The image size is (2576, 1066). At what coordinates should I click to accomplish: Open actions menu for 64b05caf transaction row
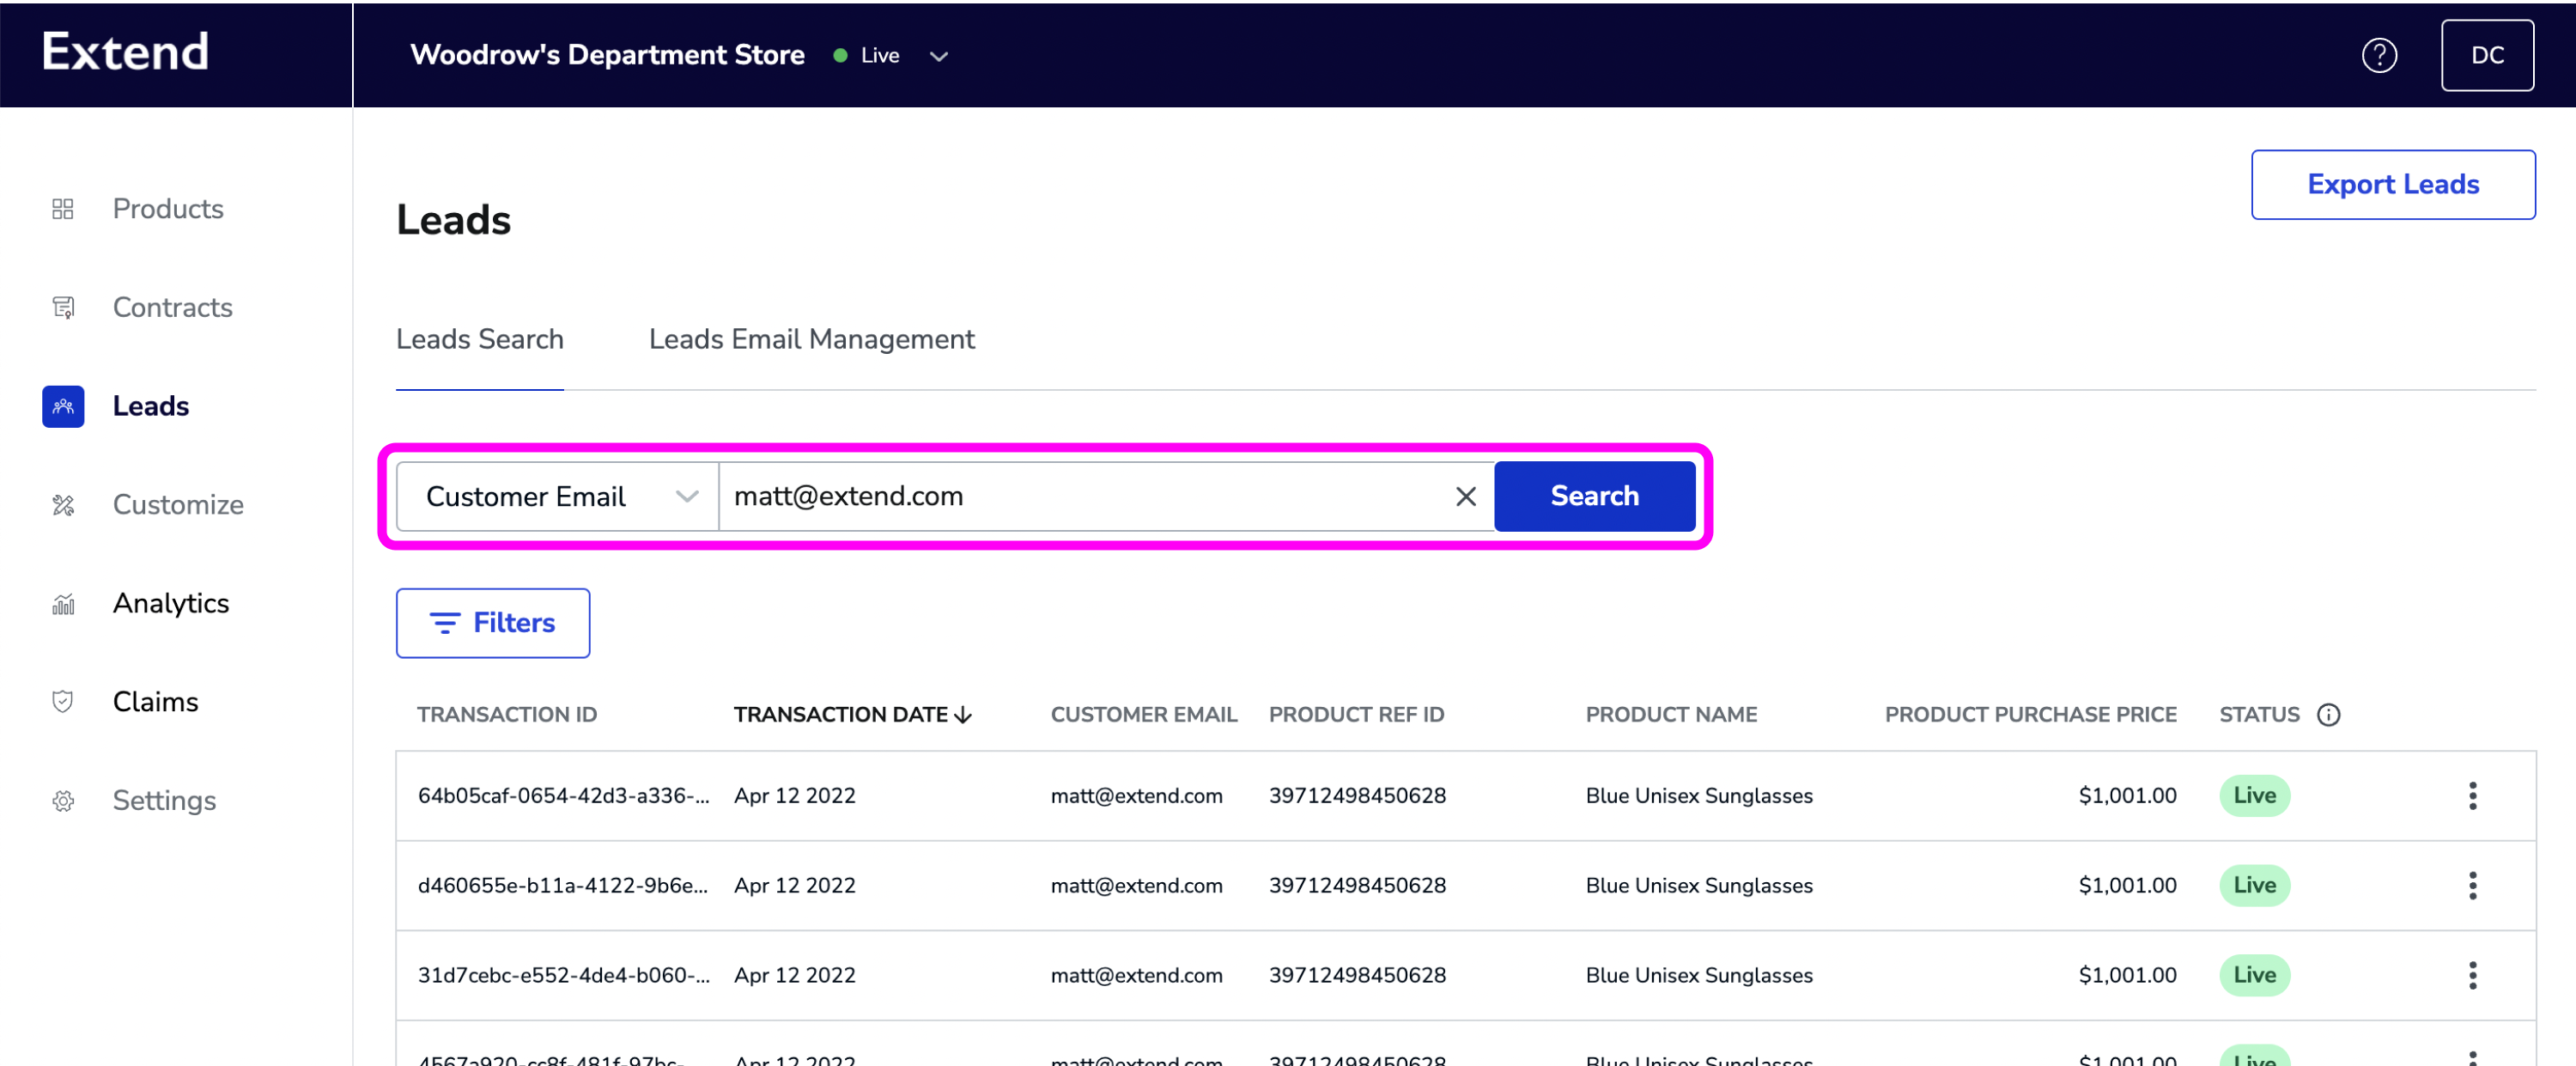[2471, 796]
